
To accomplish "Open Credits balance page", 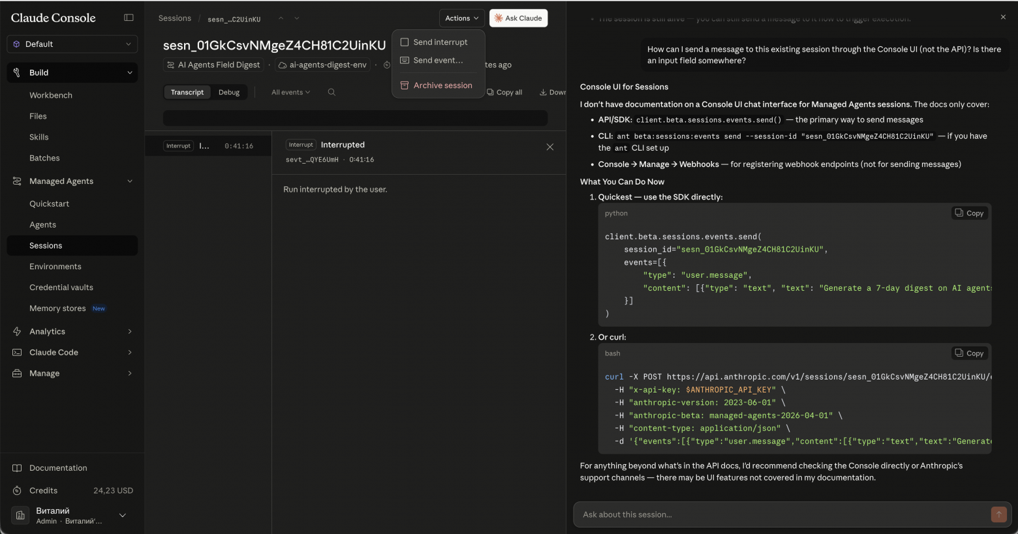I will pos(72,490).
